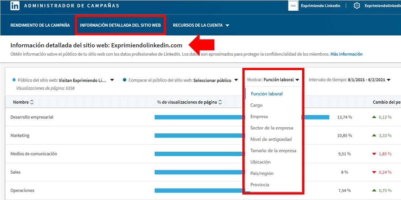This screenshot has width=401, height=200.
Task: Sort by Nombre column arrows
Action: click(32, 102)
